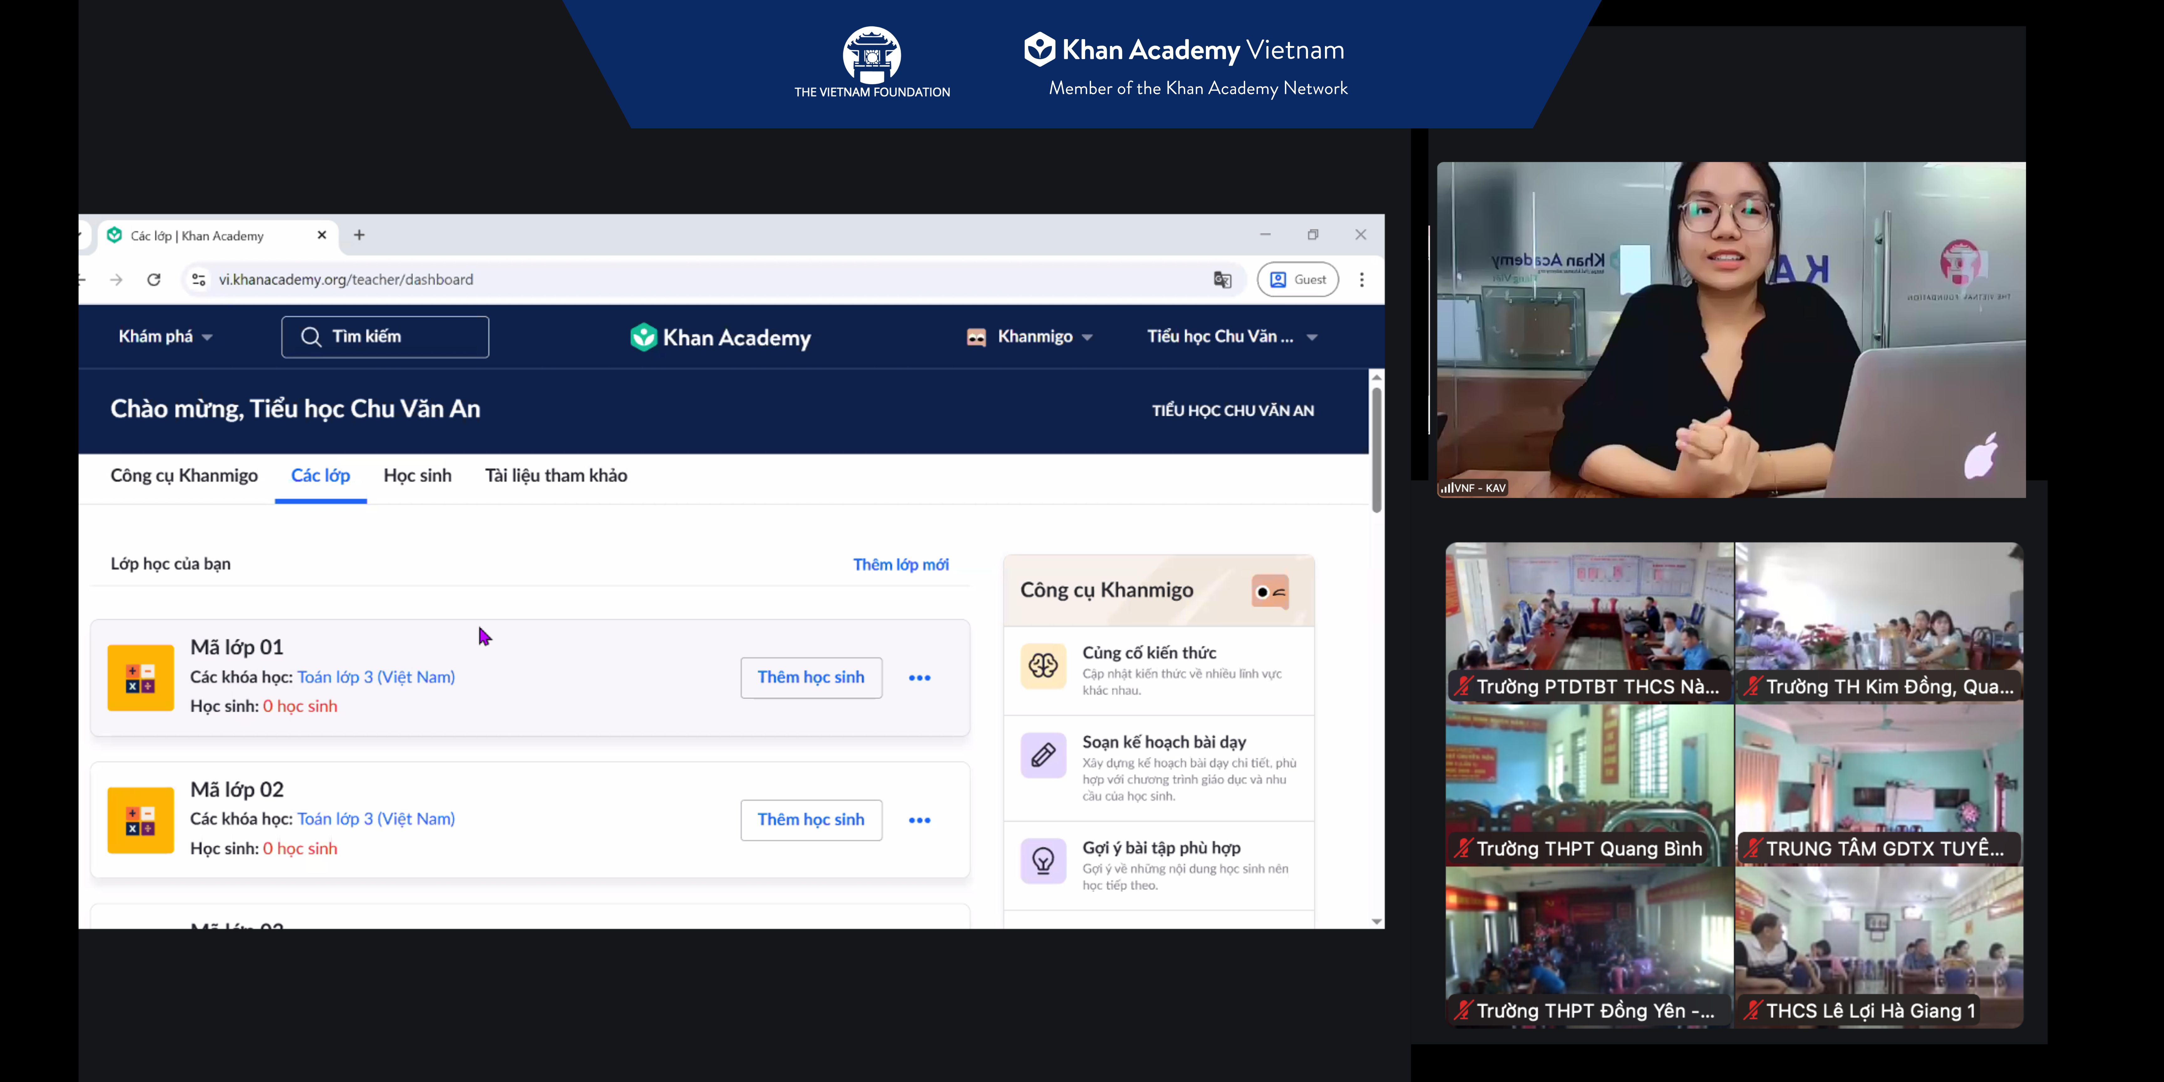Open Toán lớp 3 course in Mã lớp 02
2164x1082 pixels.
[376, 819]
